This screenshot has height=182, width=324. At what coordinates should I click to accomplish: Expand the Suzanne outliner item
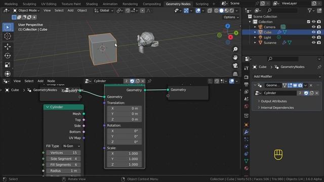pyautogui.click(x=255, y=42)
